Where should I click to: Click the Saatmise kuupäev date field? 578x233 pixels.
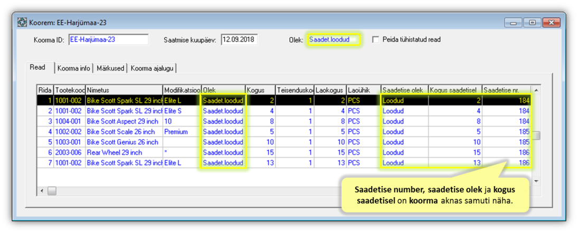pos(239,40)
